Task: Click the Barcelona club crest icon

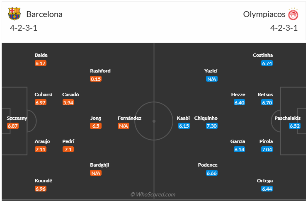Action: [14, 14]
